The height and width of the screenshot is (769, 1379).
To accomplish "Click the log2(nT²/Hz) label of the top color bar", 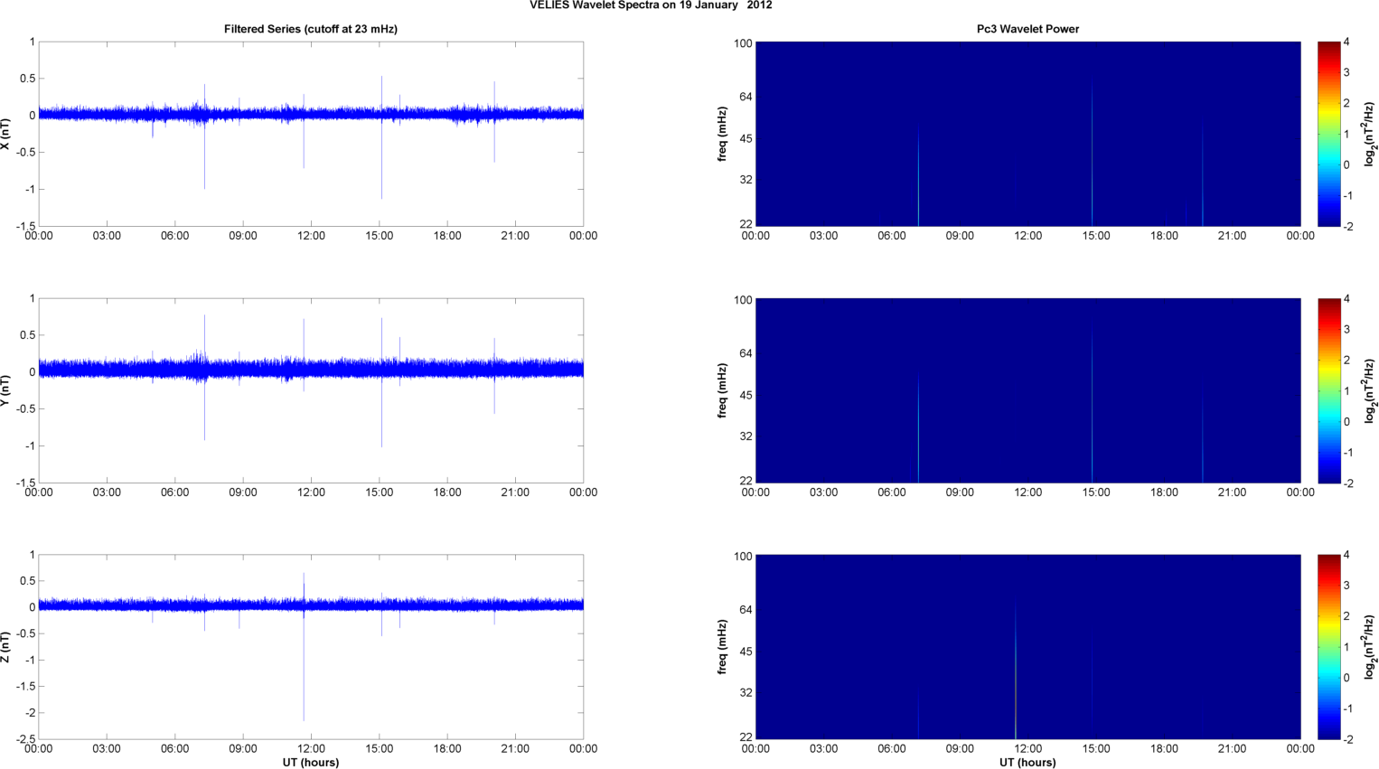I will click(1370, 134).
